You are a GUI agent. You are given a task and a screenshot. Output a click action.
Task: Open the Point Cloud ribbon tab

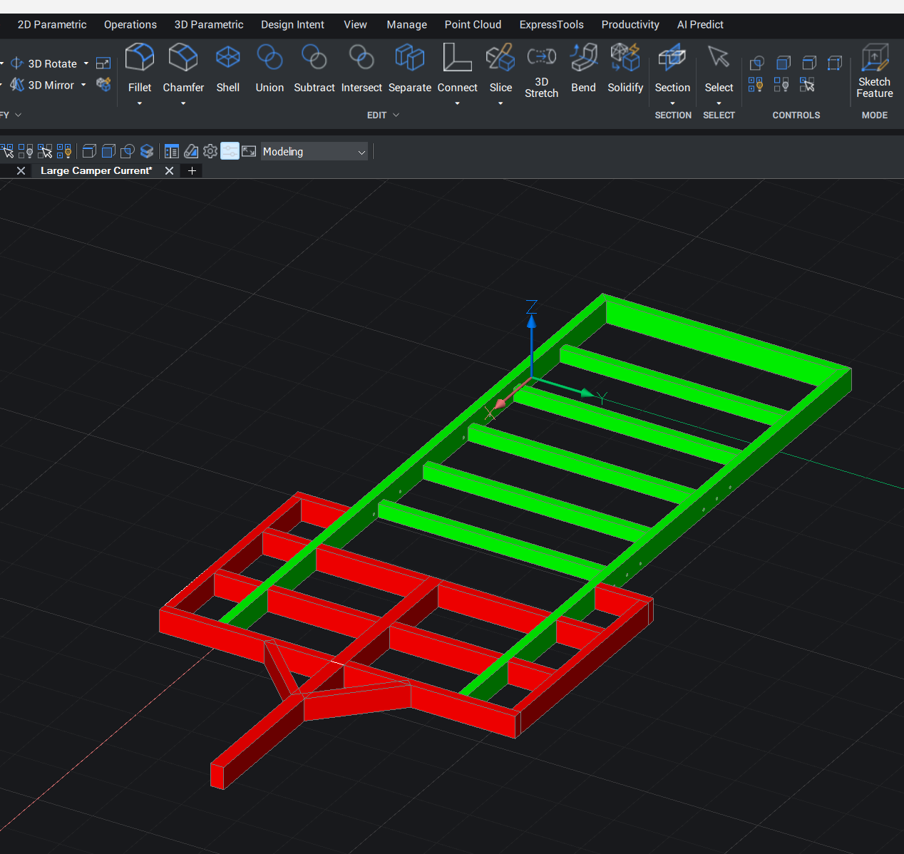tap(473, 24)
